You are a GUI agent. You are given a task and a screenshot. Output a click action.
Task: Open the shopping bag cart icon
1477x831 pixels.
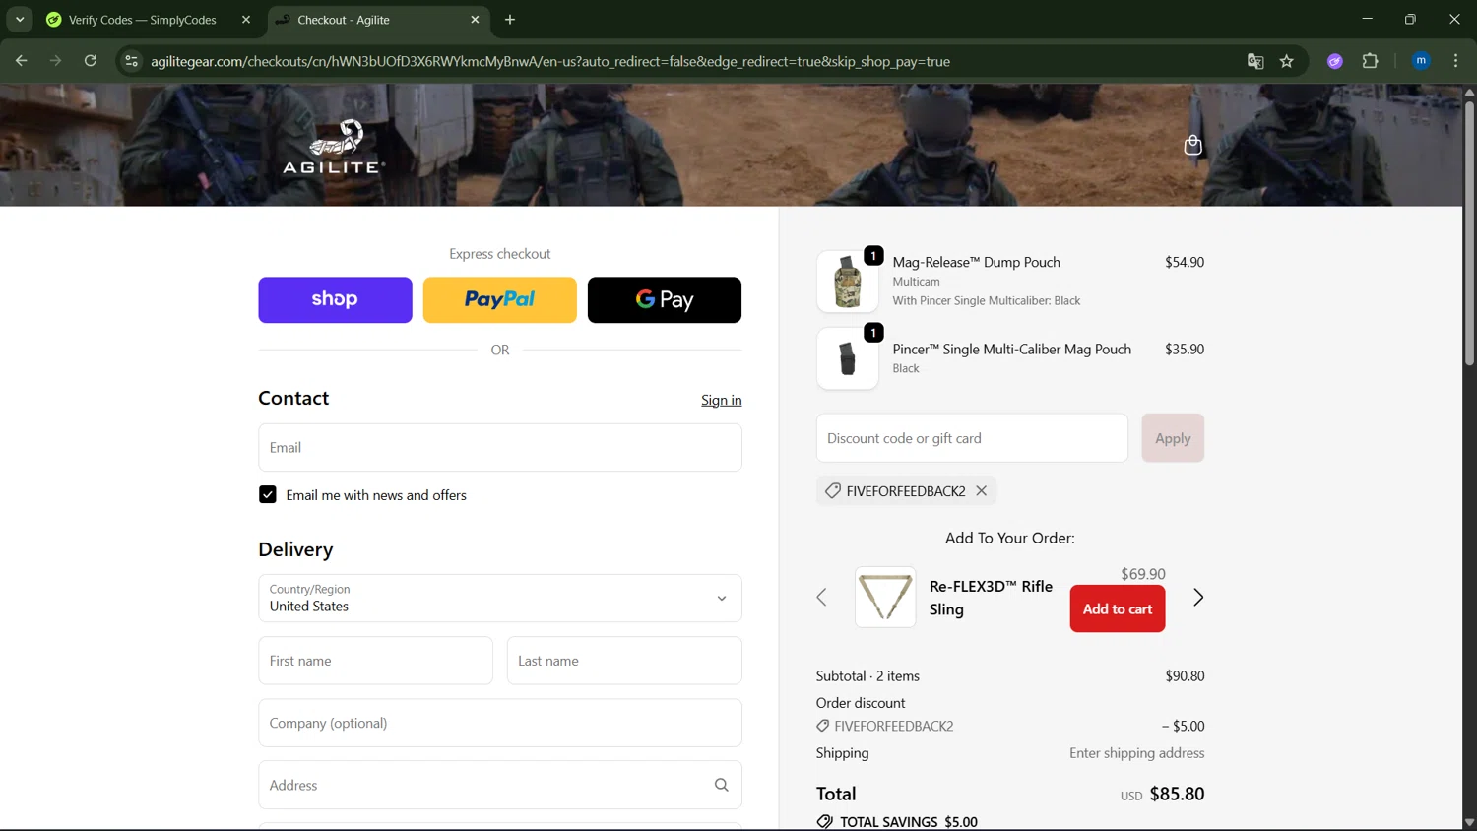[1192, 146]
